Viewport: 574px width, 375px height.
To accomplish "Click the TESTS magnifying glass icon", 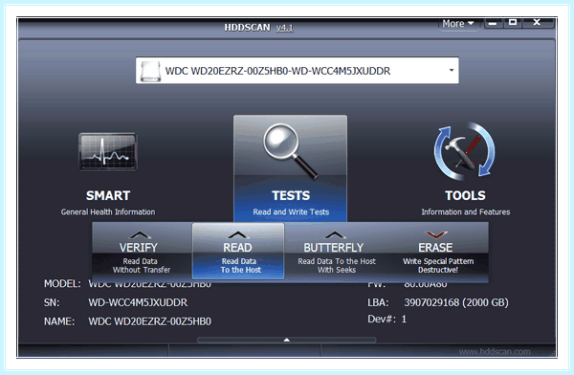I will pyautogui.click(x=290, y=151).
